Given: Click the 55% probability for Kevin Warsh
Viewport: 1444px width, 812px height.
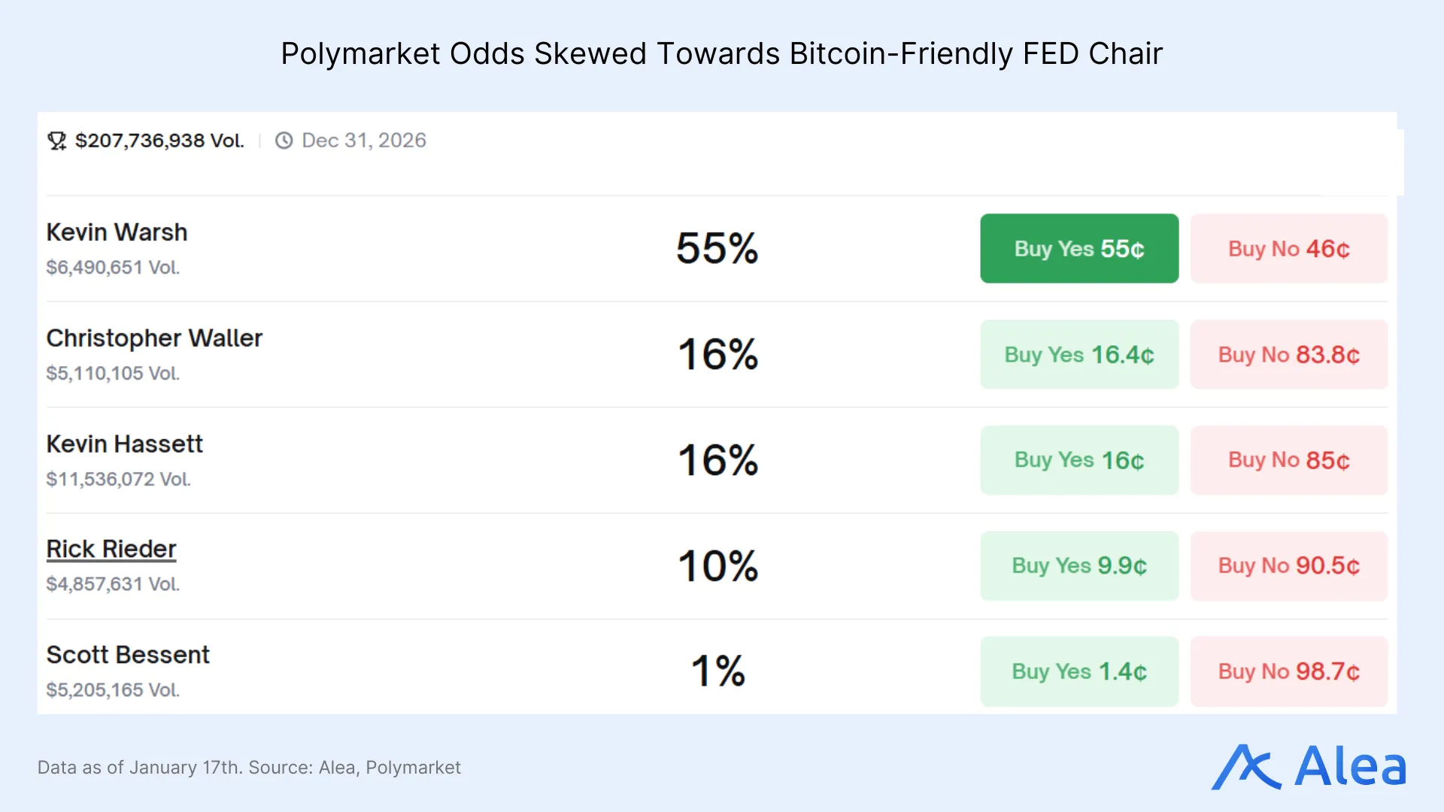Looking at the screenshot, I should [716, 248].
